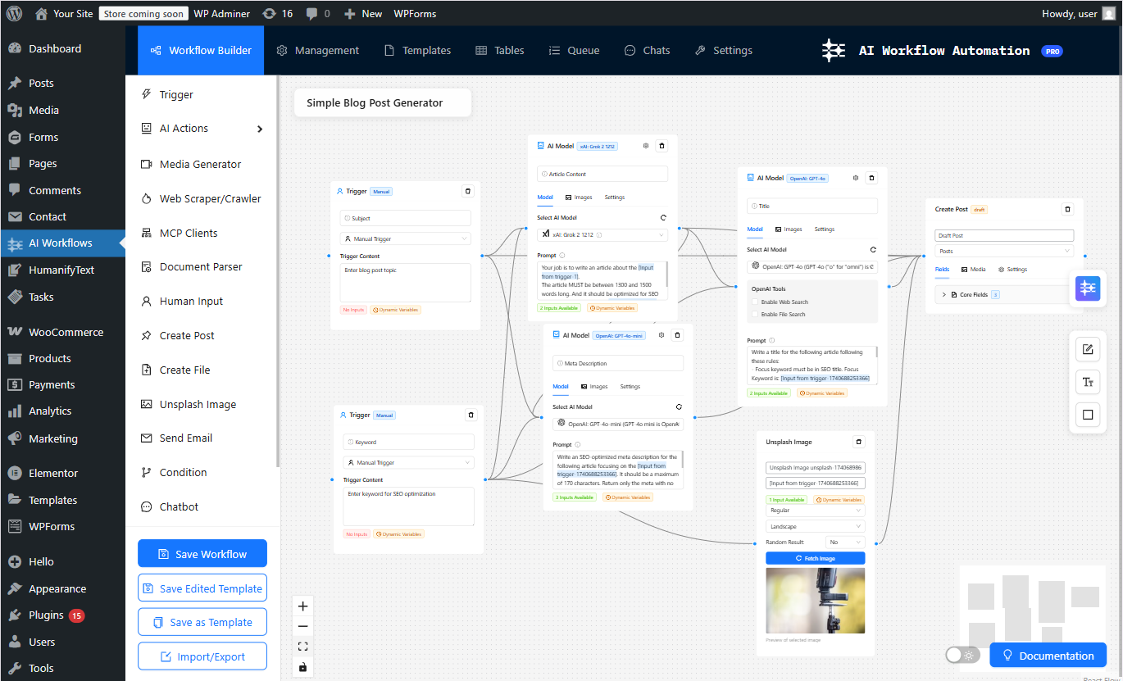Fit the workflow view to screen
The image size is (1123, 681).
(303, 647)
